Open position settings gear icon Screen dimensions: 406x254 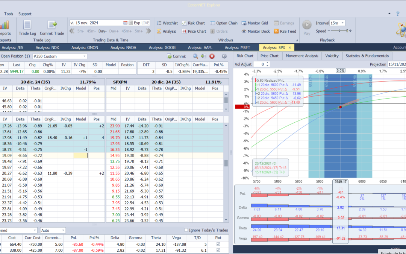point(224,56)
